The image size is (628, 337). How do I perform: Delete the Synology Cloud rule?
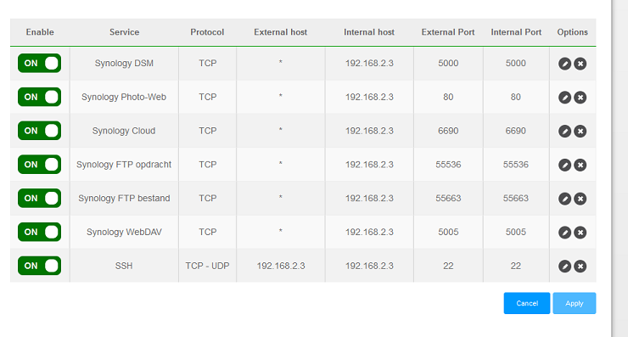point(580,131)
